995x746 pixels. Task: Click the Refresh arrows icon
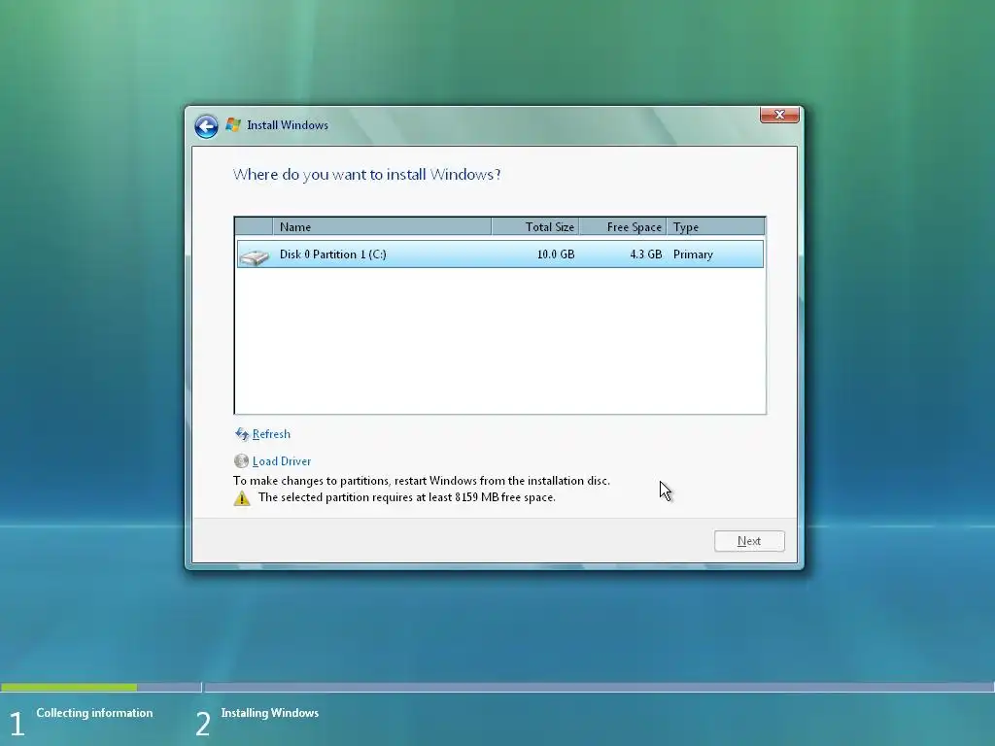[x=242, y=434]
